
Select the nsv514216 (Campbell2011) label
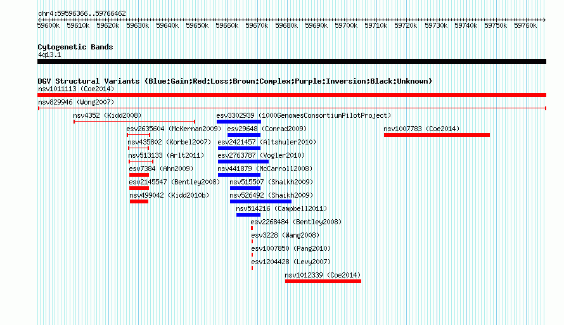281,208
